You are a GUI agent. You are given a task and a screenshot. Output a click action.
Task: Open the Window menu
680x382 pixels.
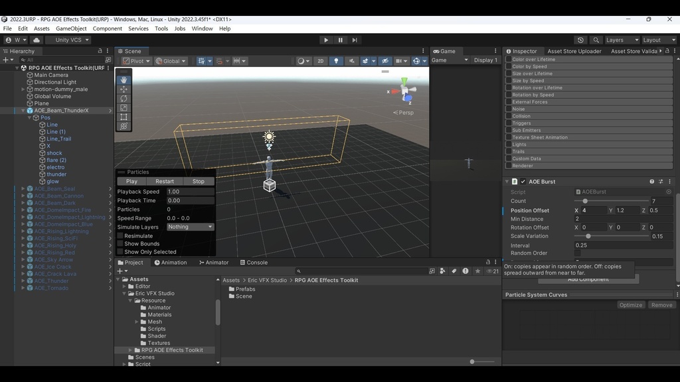point(202,29)
